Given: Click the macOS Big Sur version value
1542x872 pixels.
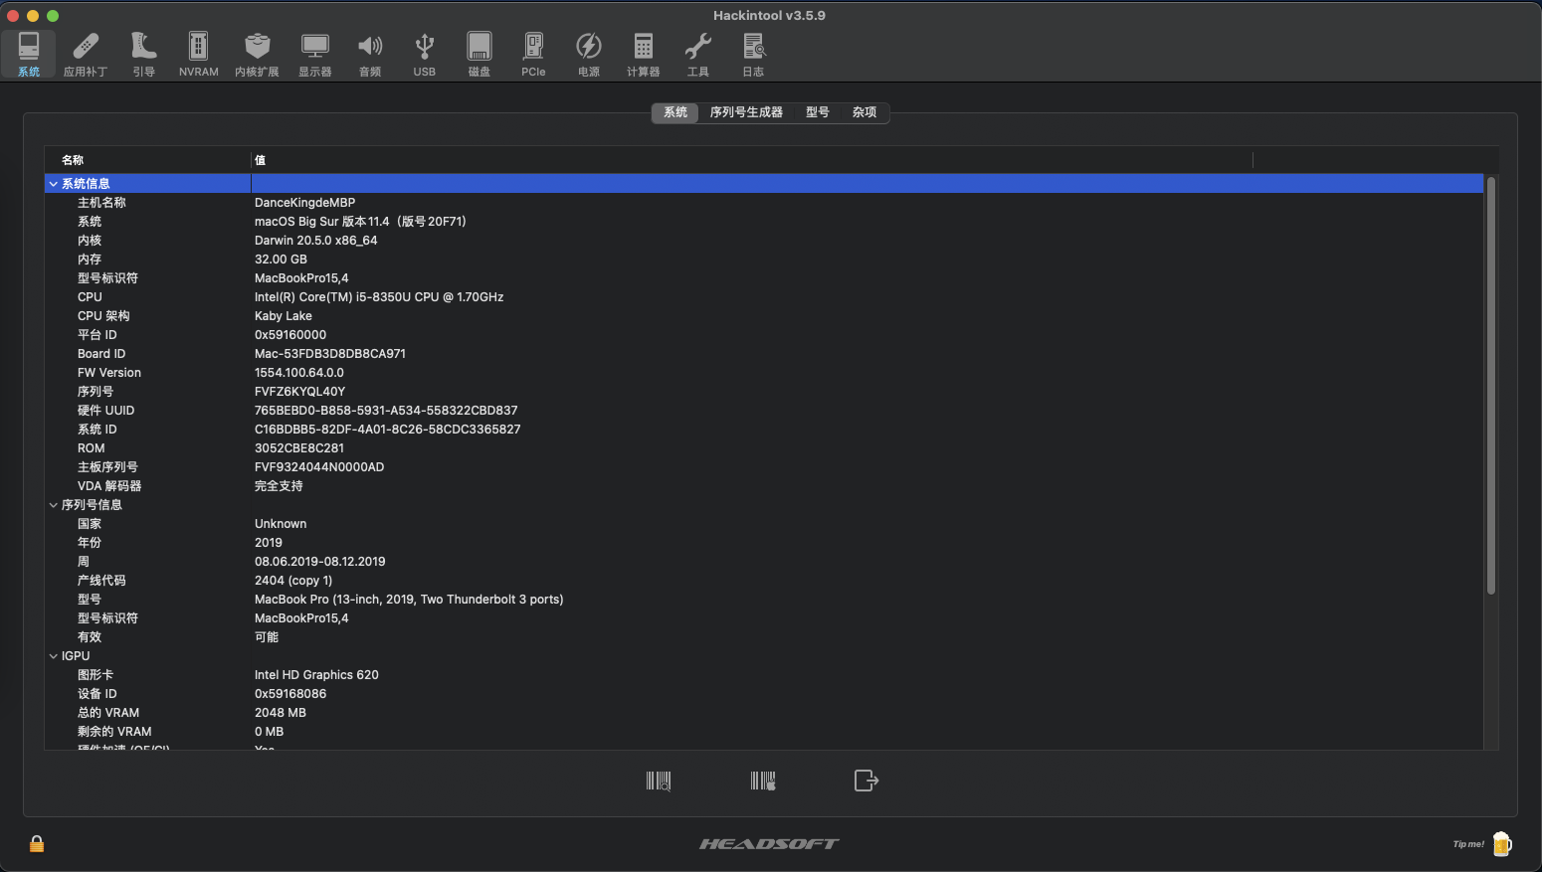Looking at the screenshot, I should 360,222.
